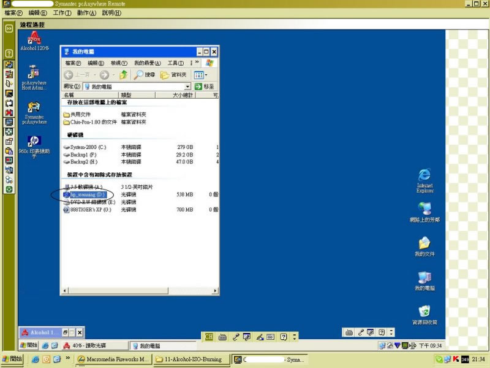Switch to 40% - 讀取光碟 taskbar button
490x368 pixels.
coord(96,345)
